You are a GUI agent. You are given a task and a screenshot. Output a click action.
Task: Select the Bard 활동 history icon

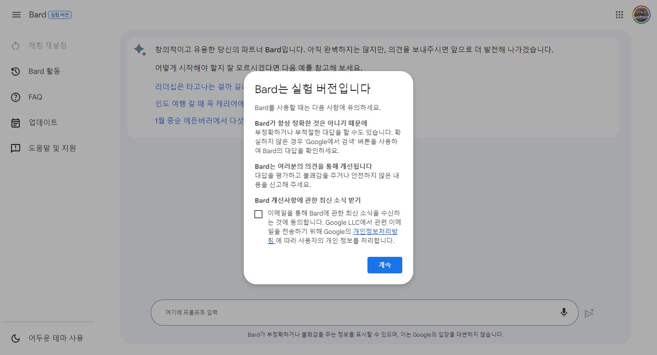(x=16, y=71)
